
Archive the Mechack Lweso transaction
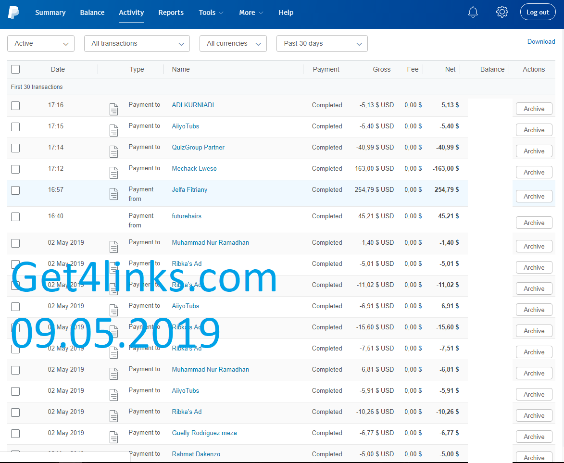534,172
